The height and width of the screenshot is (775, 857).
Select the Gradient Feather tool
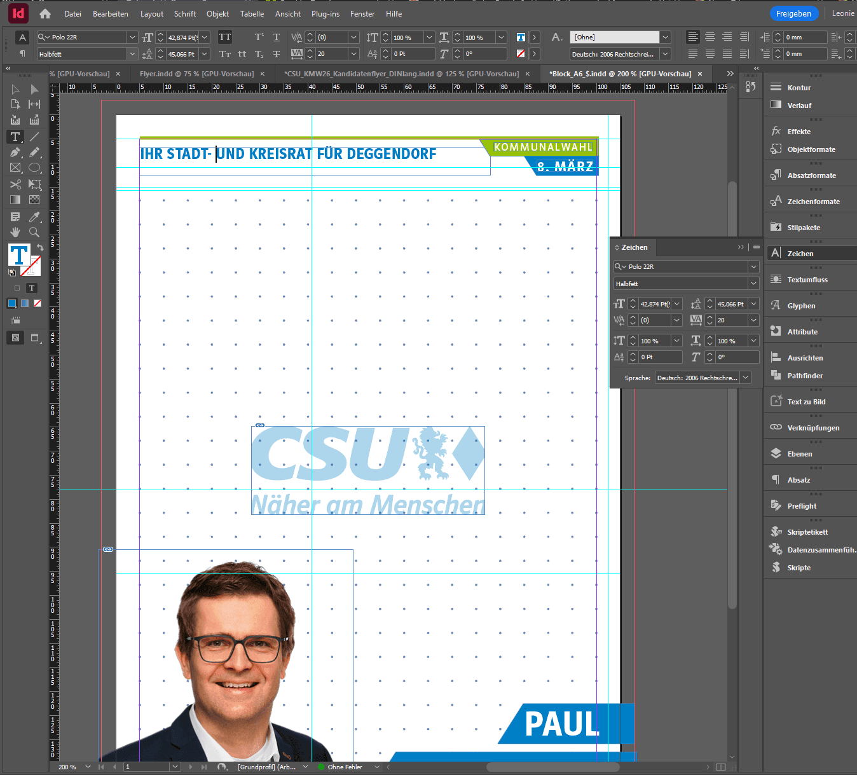[34, 200]
